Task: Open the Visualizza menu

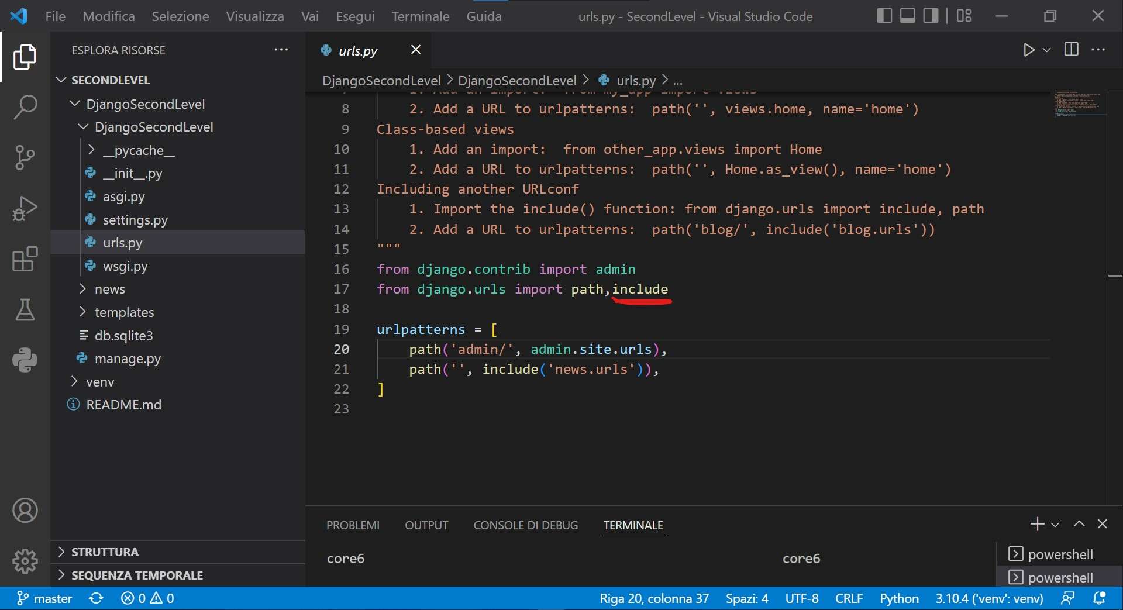Action: [255, 16]
